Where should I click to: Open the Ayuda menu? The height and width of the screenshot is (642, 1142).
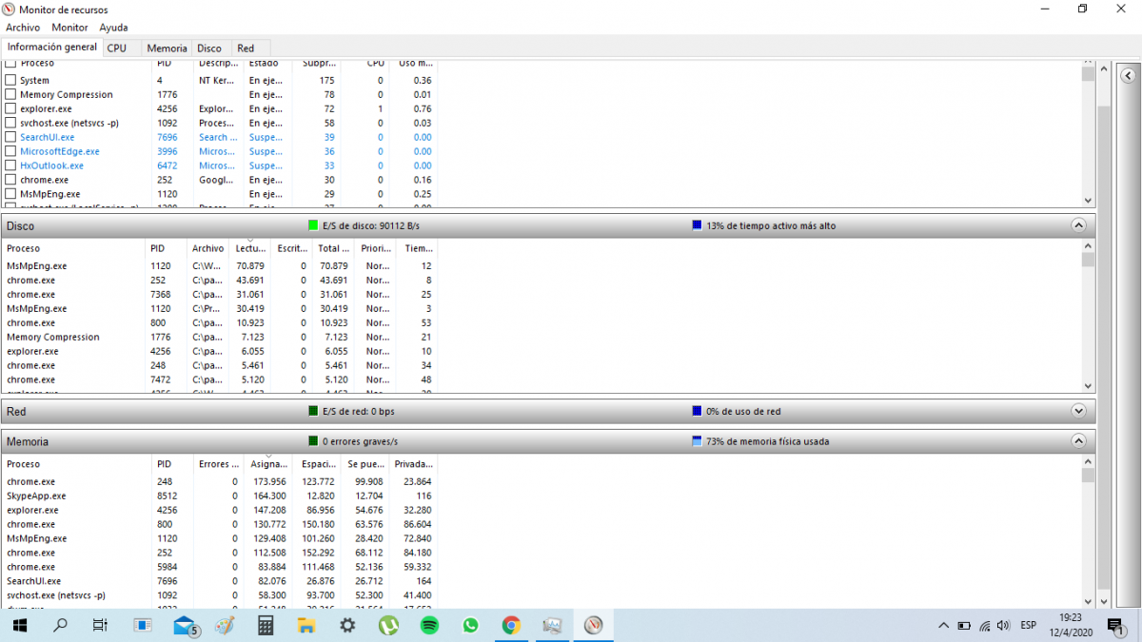tap(113, 28)
